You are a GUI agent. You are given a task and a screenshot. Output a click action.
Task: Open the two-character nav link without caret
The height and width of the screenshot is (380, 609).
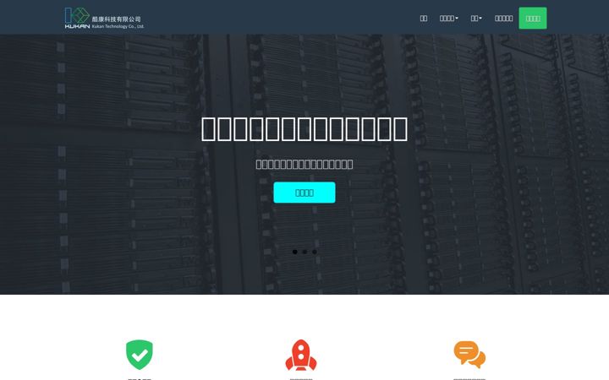click(x=424, y=19)
